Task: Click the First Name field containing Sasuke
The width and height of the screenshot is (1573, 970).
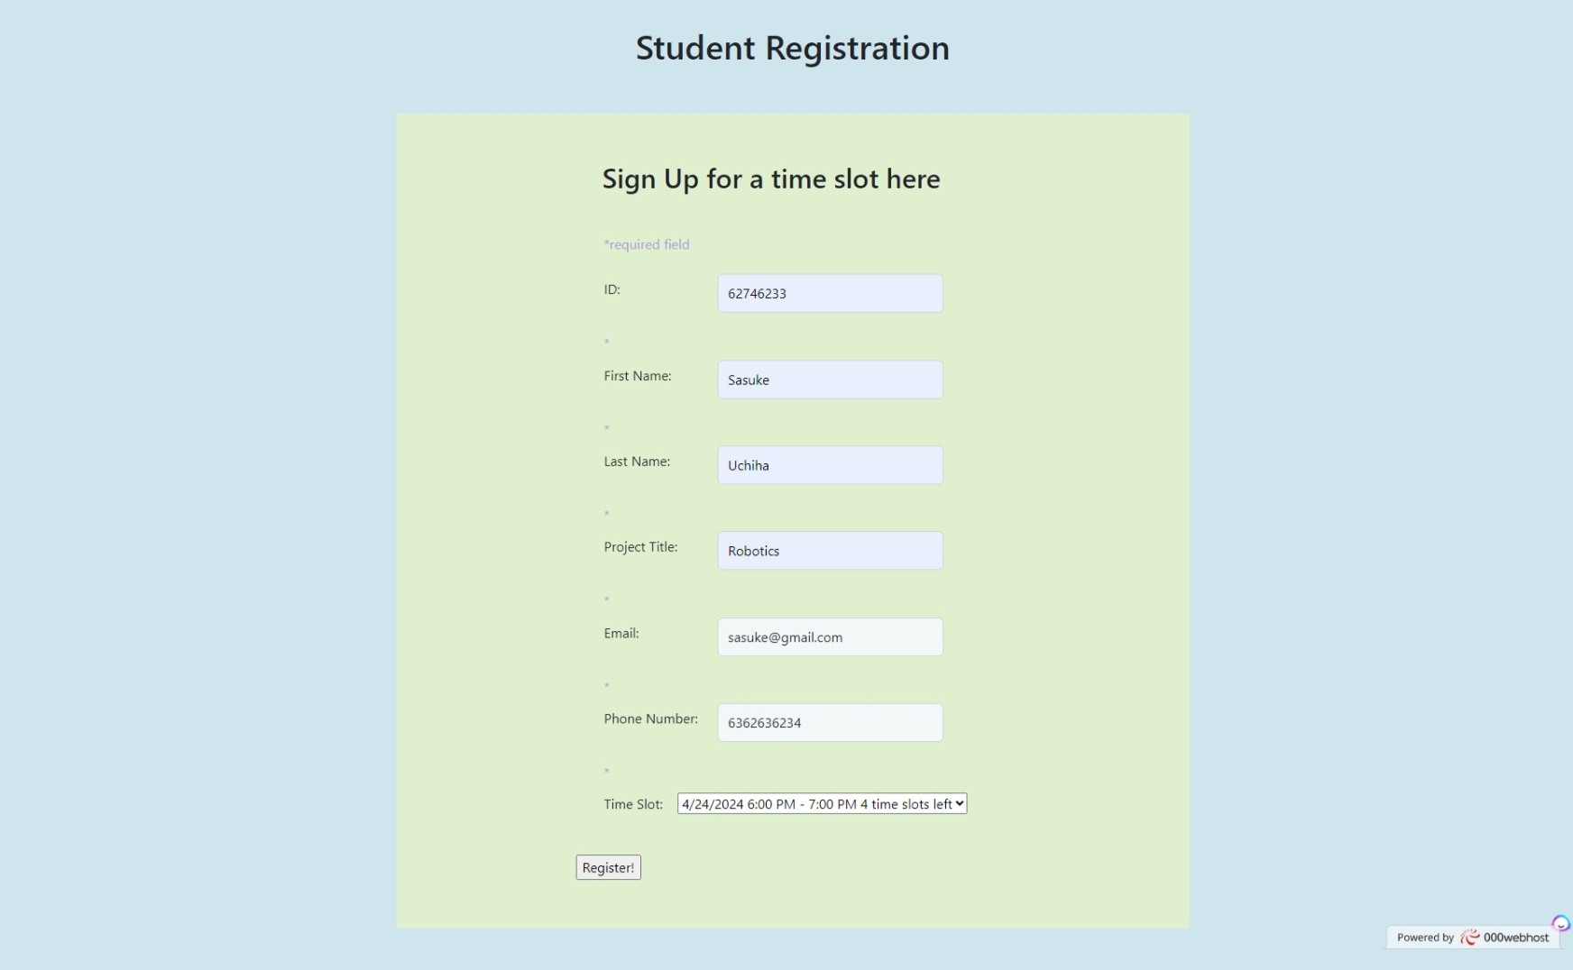Action: point(830,380)
